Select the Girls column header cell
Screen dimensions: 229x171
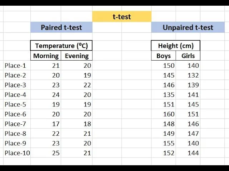coord(188,56)
